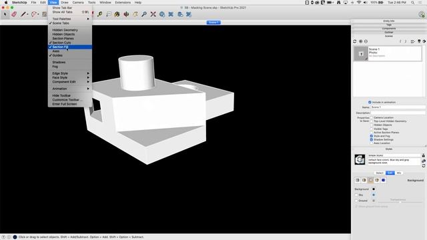Click update style with changes icon
The width and height of the screenshot is (427, 240).
click(x=424, y=166)
